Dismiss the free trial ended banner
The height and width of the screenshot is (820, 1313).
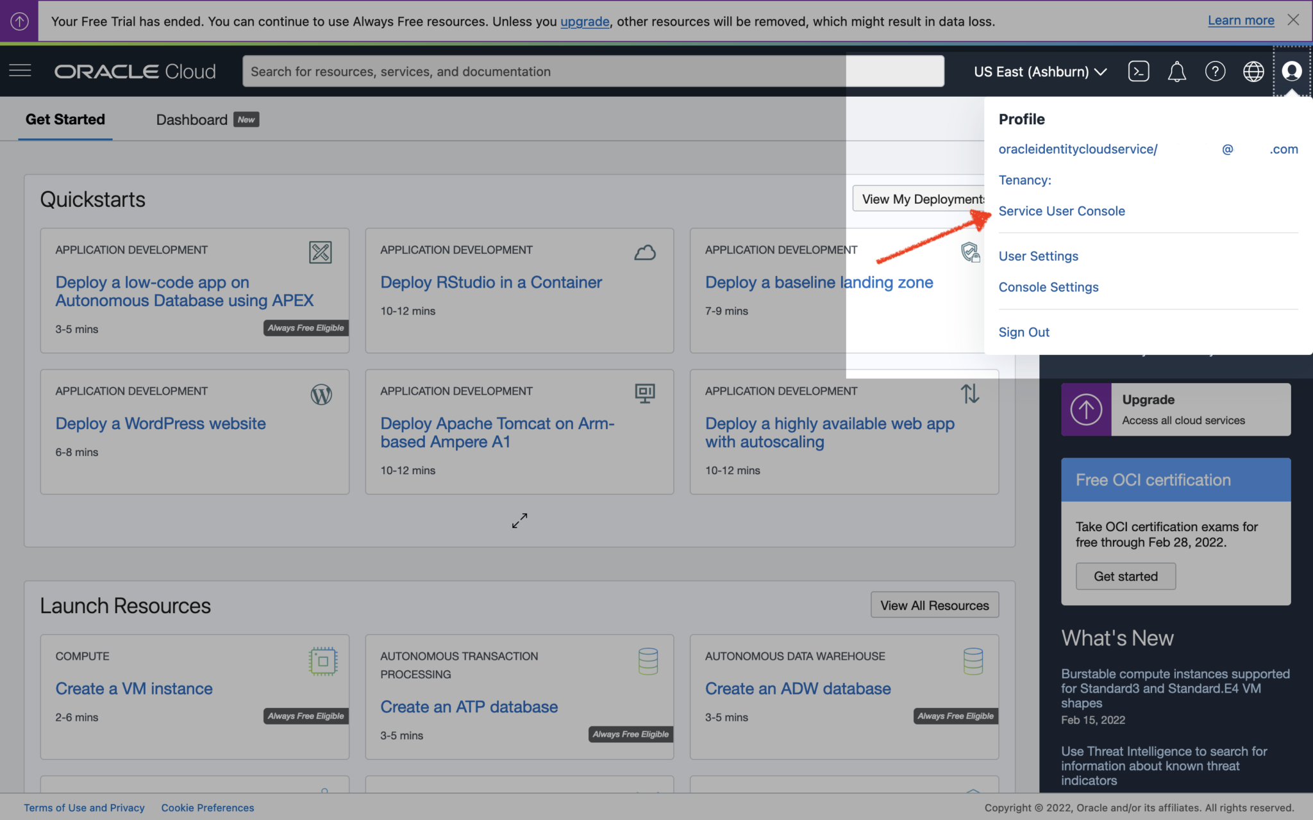pyautogui.click(x=1294, y=20)
